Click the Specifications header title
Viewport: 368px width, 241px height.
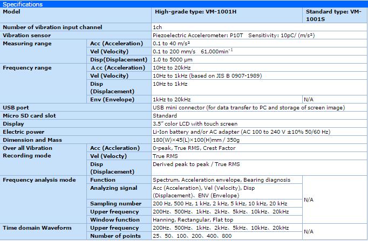click(23, 4)
